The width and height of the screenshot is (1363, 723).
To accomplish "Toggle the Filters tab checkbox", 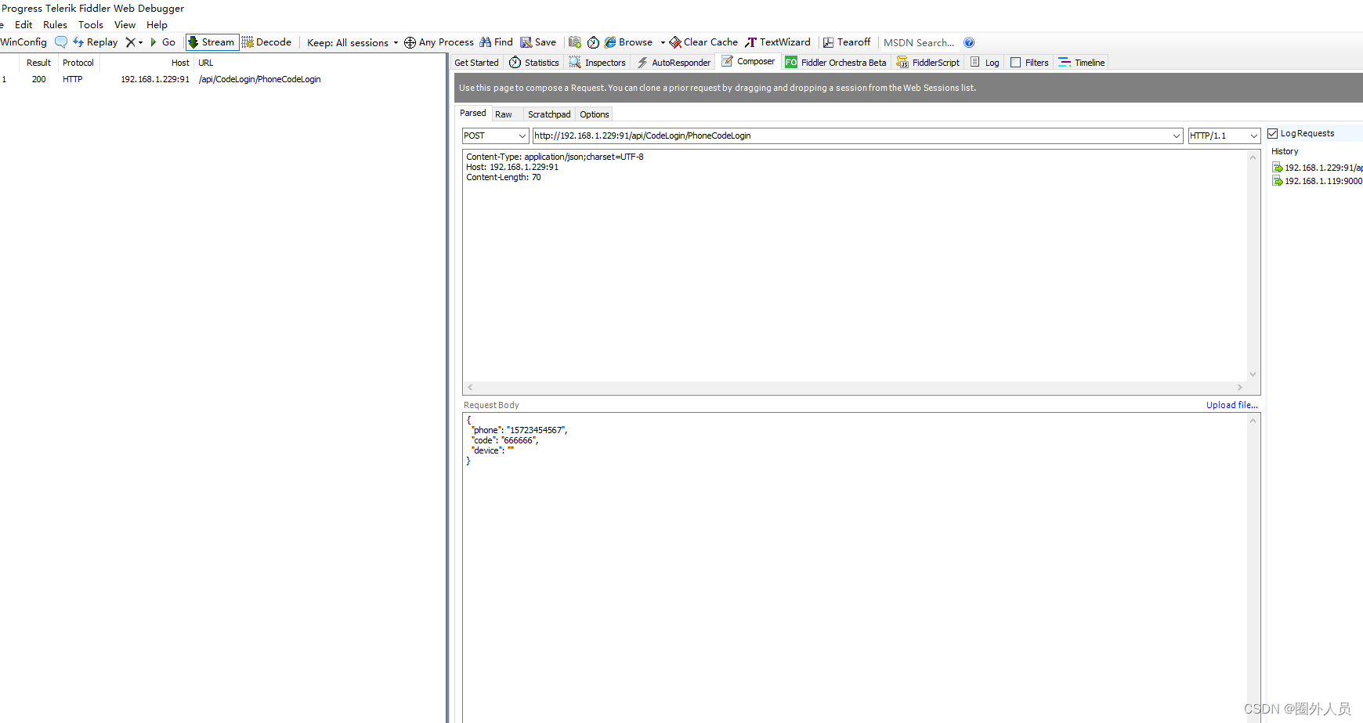I will tap(1015, 63).
